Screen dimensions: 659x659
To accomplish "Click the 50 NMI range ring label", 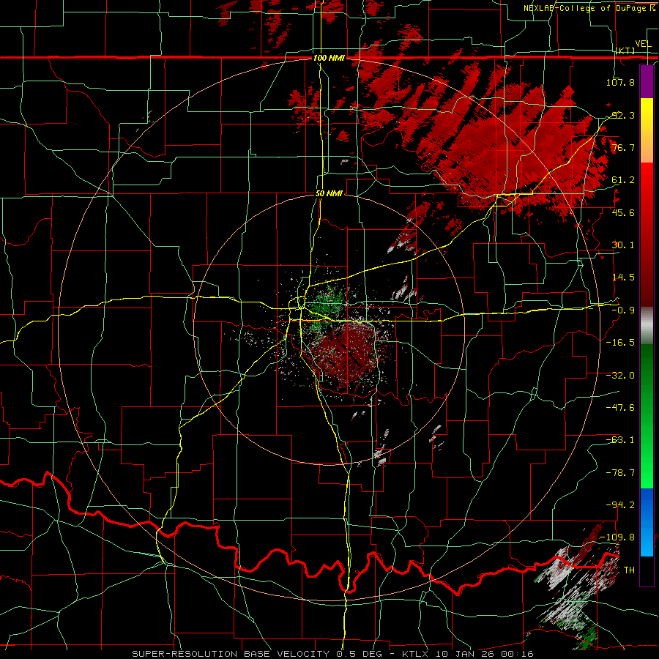I will pos(329,194).
